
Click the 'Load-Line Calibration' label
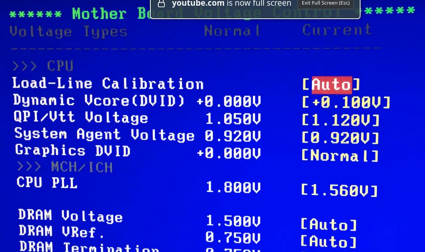click(108, 84)
